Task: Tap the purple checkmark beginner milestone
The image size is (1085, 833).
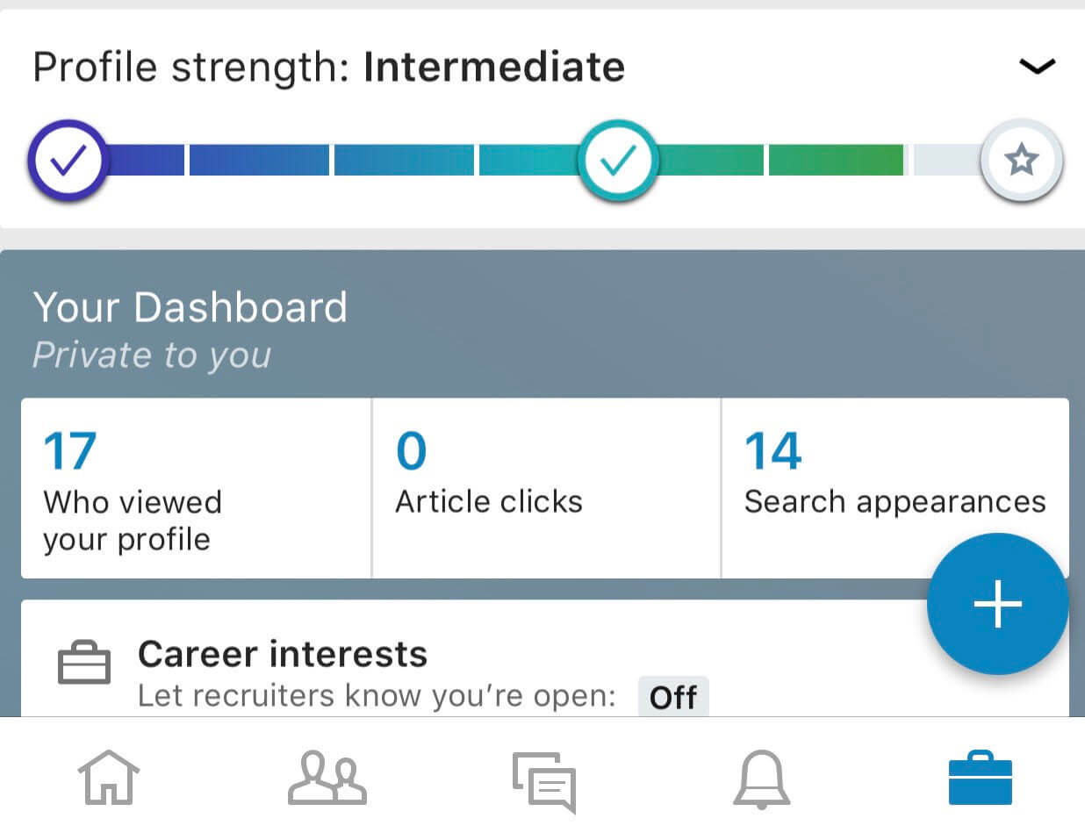Action: (68, 160)
